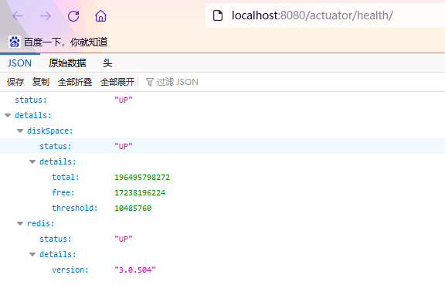Click the free key label
This screenshot has width=445, height=285.
pyautogui.click(x=63, y=192)
